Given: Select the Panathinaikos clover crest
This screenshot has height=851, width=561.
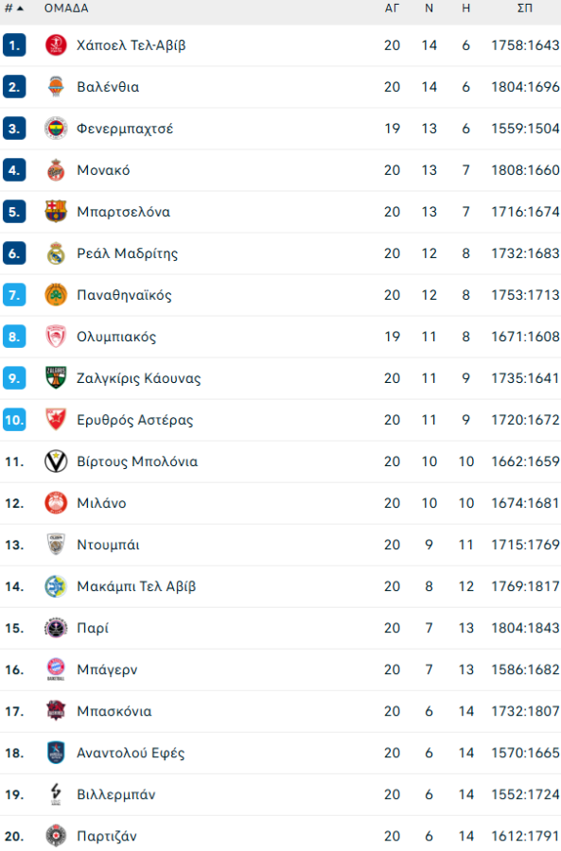Looking at the screenshot, I should pos(54,294).
